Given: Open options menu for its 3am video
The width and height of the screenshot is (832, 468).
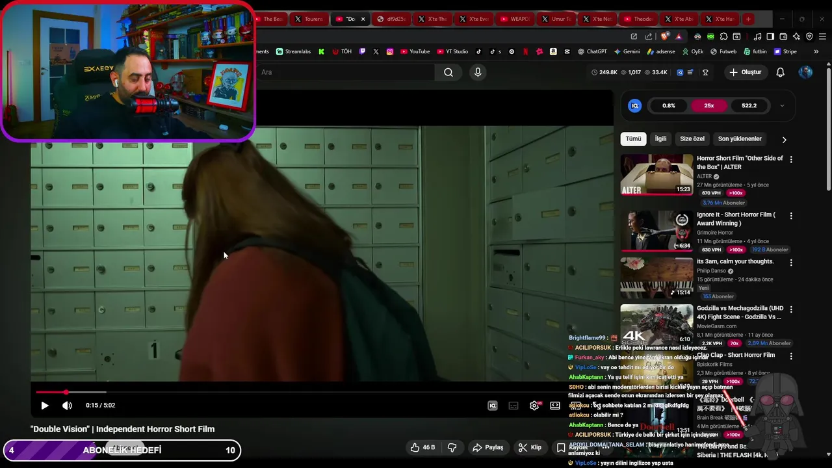Looking at the screenshot, I should (x=791, y=263).
